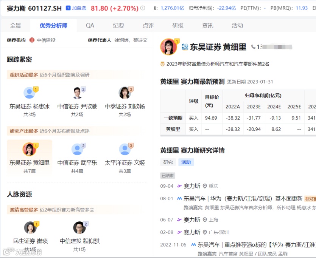Open 民生证券 崔琰 avatar photo
Screen dimensions: 316x258
(30, 227)
